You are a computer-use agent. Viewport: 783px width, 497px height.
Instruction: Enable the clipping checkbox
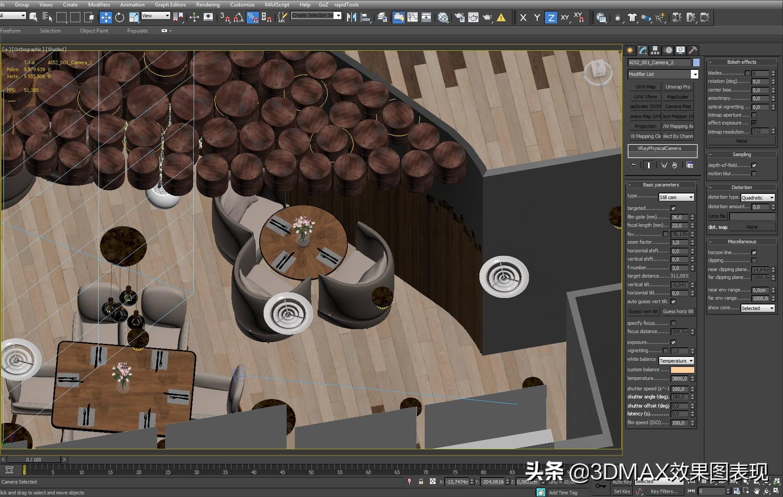[x=754, y=261]
